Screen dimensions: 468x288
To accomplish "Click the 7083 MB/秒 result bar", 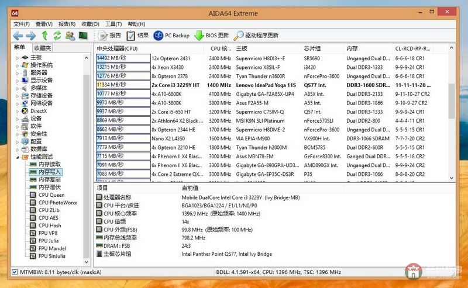I will click(123, 174).
